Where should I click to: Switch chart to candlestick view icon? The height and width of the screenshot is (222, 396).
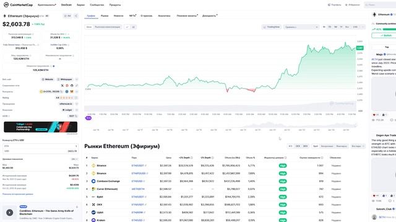tap(134, 27)
